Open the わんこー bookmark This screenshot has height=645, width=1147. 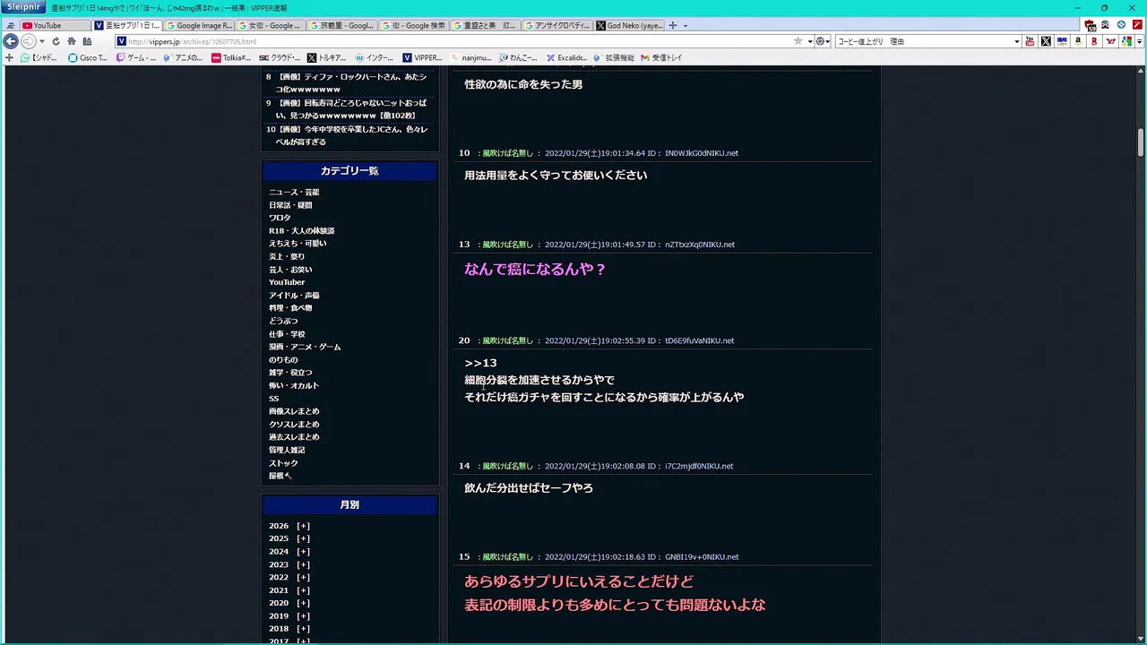pyautogui.click(x=518, y=57)
